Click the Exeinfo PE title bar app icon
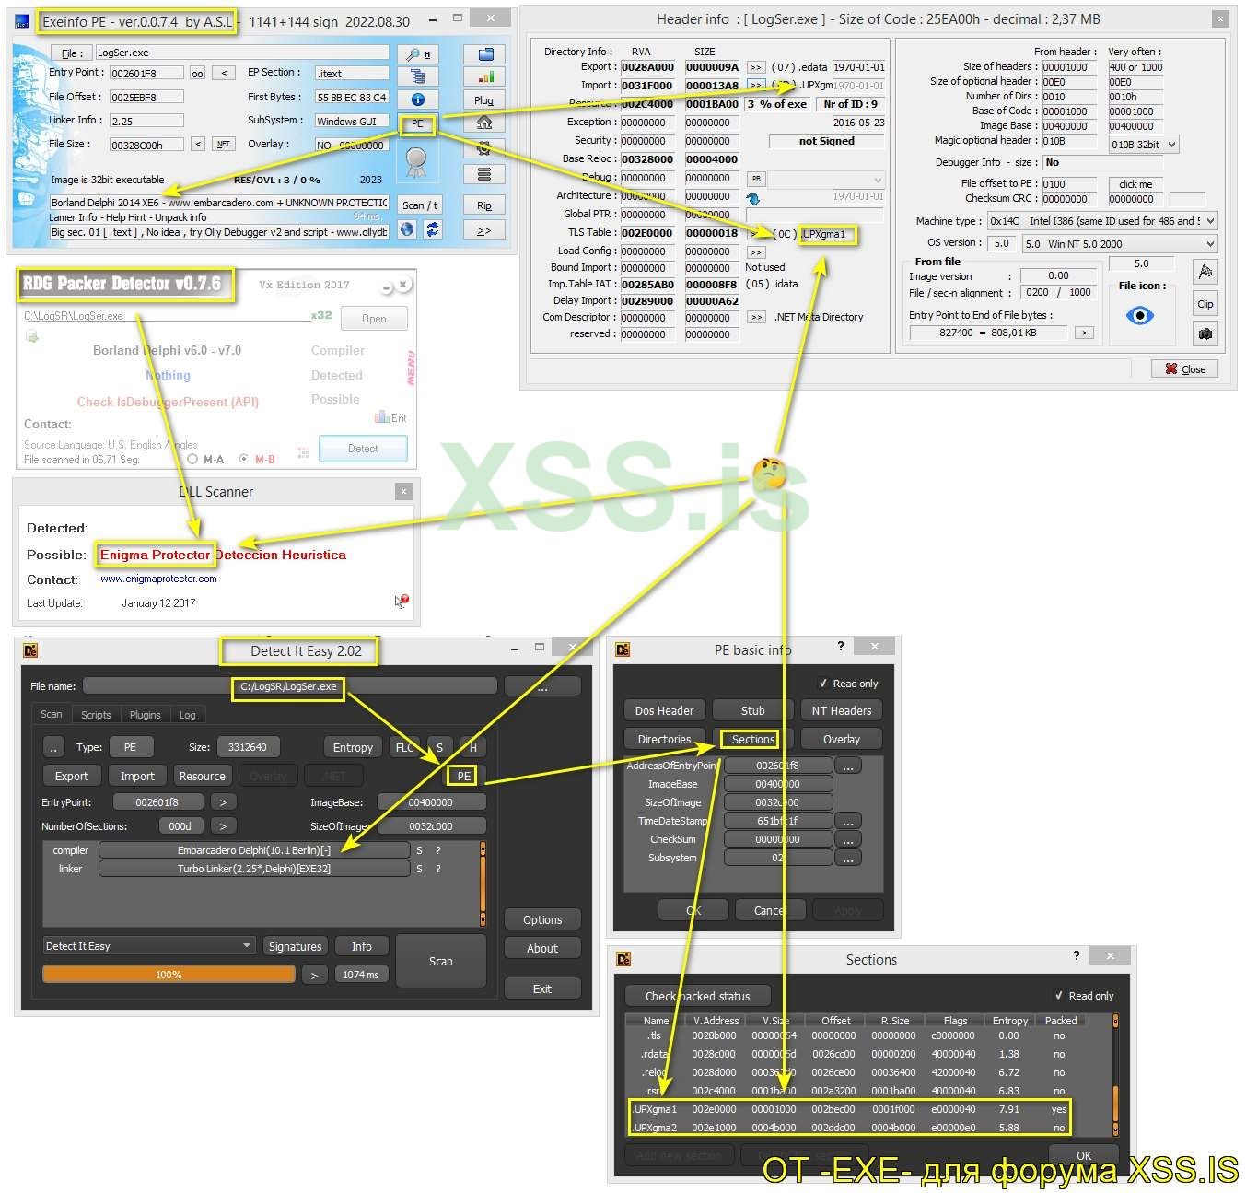Viewport: 1246px width, 1193px height. 22,21
